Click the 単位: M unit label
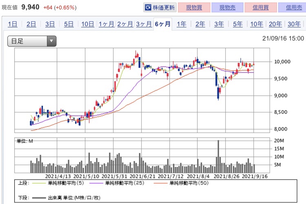 coord(25,141)
